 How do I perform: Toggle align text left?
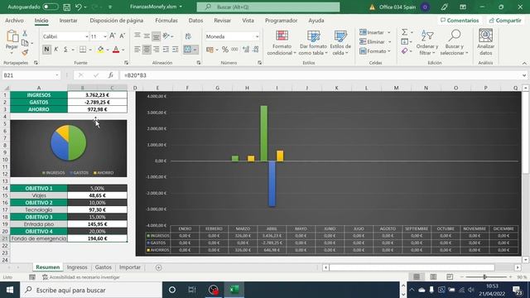tap(137, 50)
